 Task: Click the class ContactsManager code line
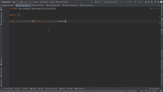click(x=38, y=21)
